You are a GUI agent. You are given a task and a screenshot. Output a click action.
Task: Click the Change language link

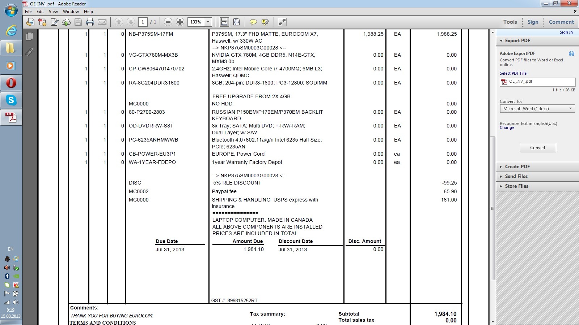pyautogui.click(x=507, y=128)
